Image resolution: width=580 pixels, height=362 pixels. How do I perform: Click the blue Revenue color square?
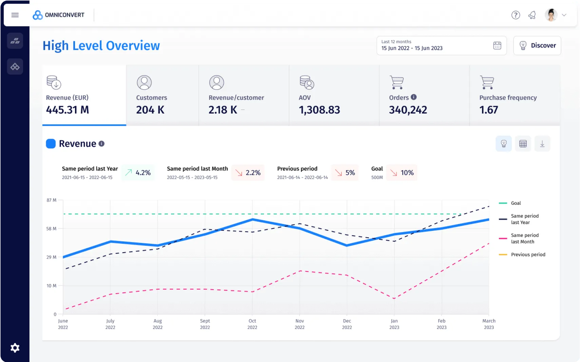pos(51,143)
